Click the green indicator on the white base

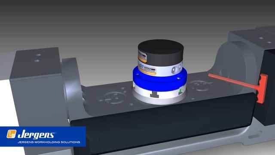point(180,92)
